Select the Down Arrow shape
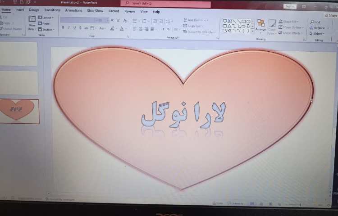Image resolution: width=338 pixels, height=216 pixels. coord(248,26)
